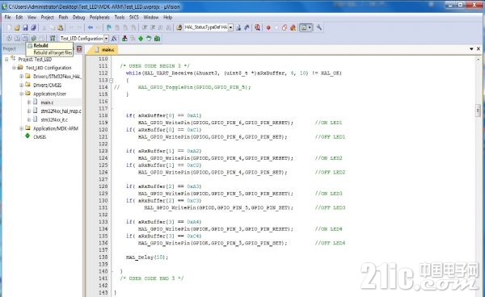Open the Configuration wrench icon
The width and height of the screenshot is (485, 297).
[319, 27]
